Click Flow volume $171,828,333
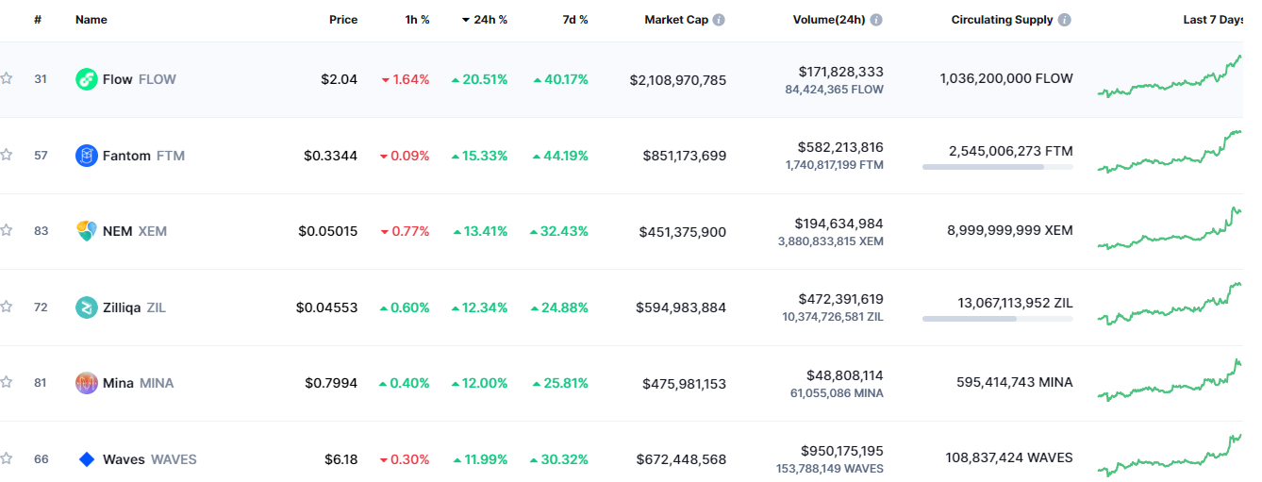The width and height of the screenshot is (1262, 482). (x=840, y=71)
